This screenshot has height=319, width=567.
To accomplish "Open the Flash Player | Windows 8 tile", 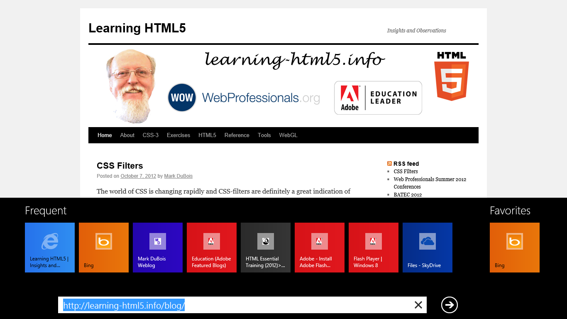I will pyautogui.click(x=374, y=248).
